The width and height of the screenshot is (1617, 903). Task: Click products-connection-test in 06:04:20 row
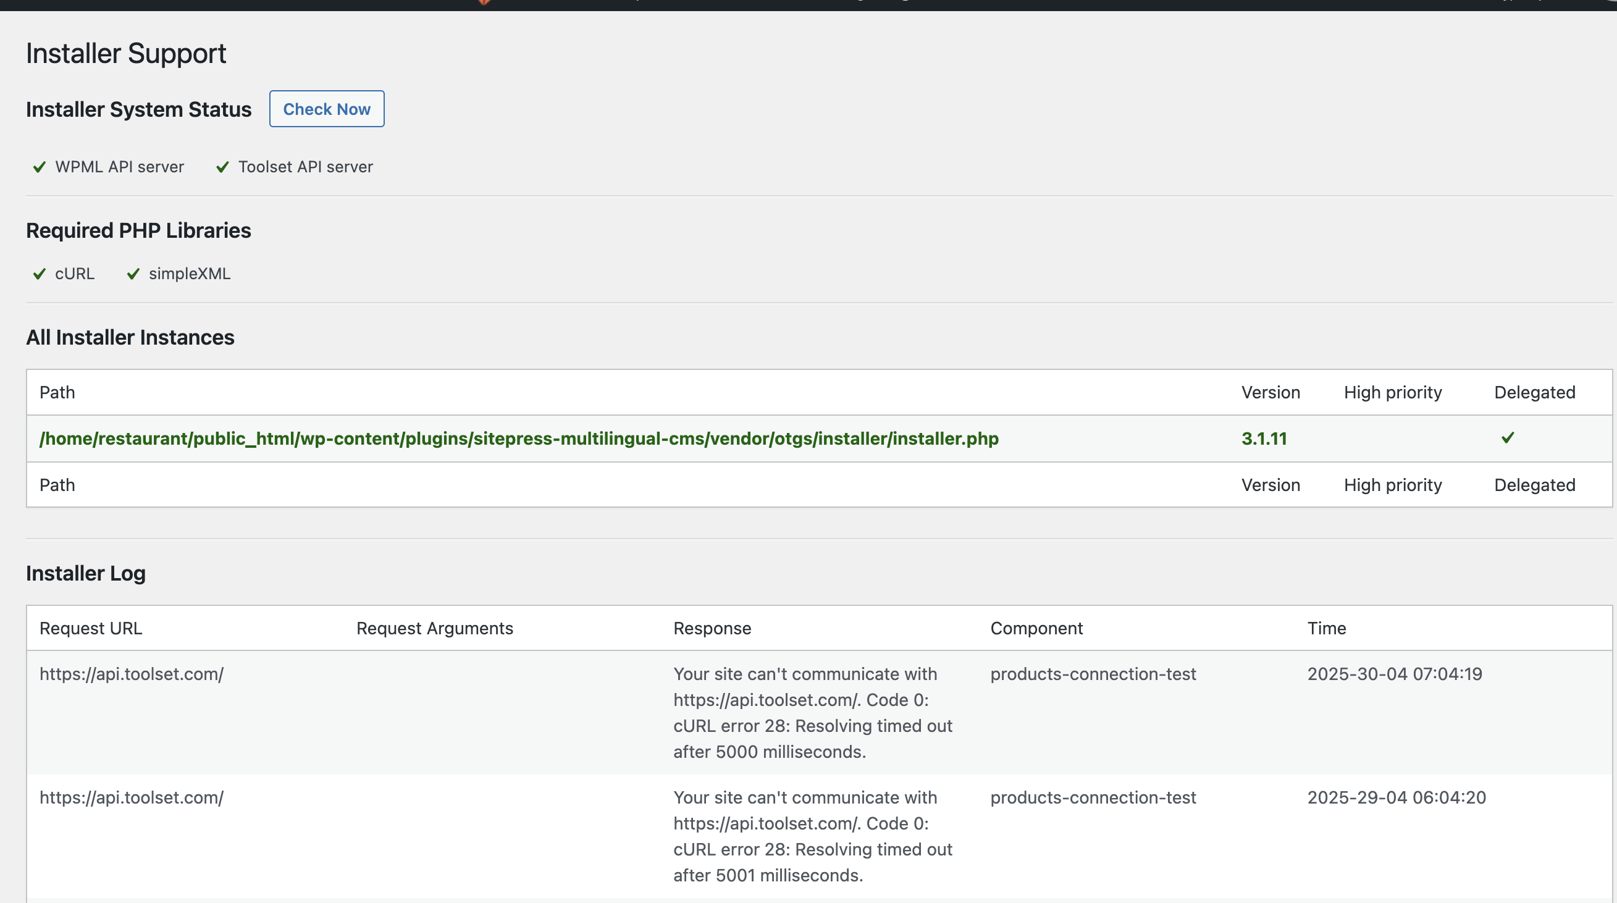pyautogui.click(x=1093, y=797)
